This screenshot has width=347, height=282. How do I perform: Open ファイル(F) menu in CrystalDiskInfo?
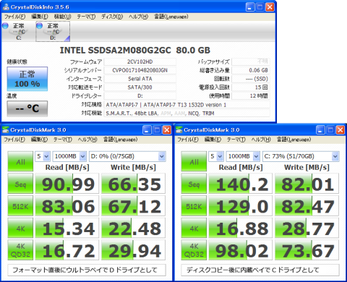(x=14, y=17)
